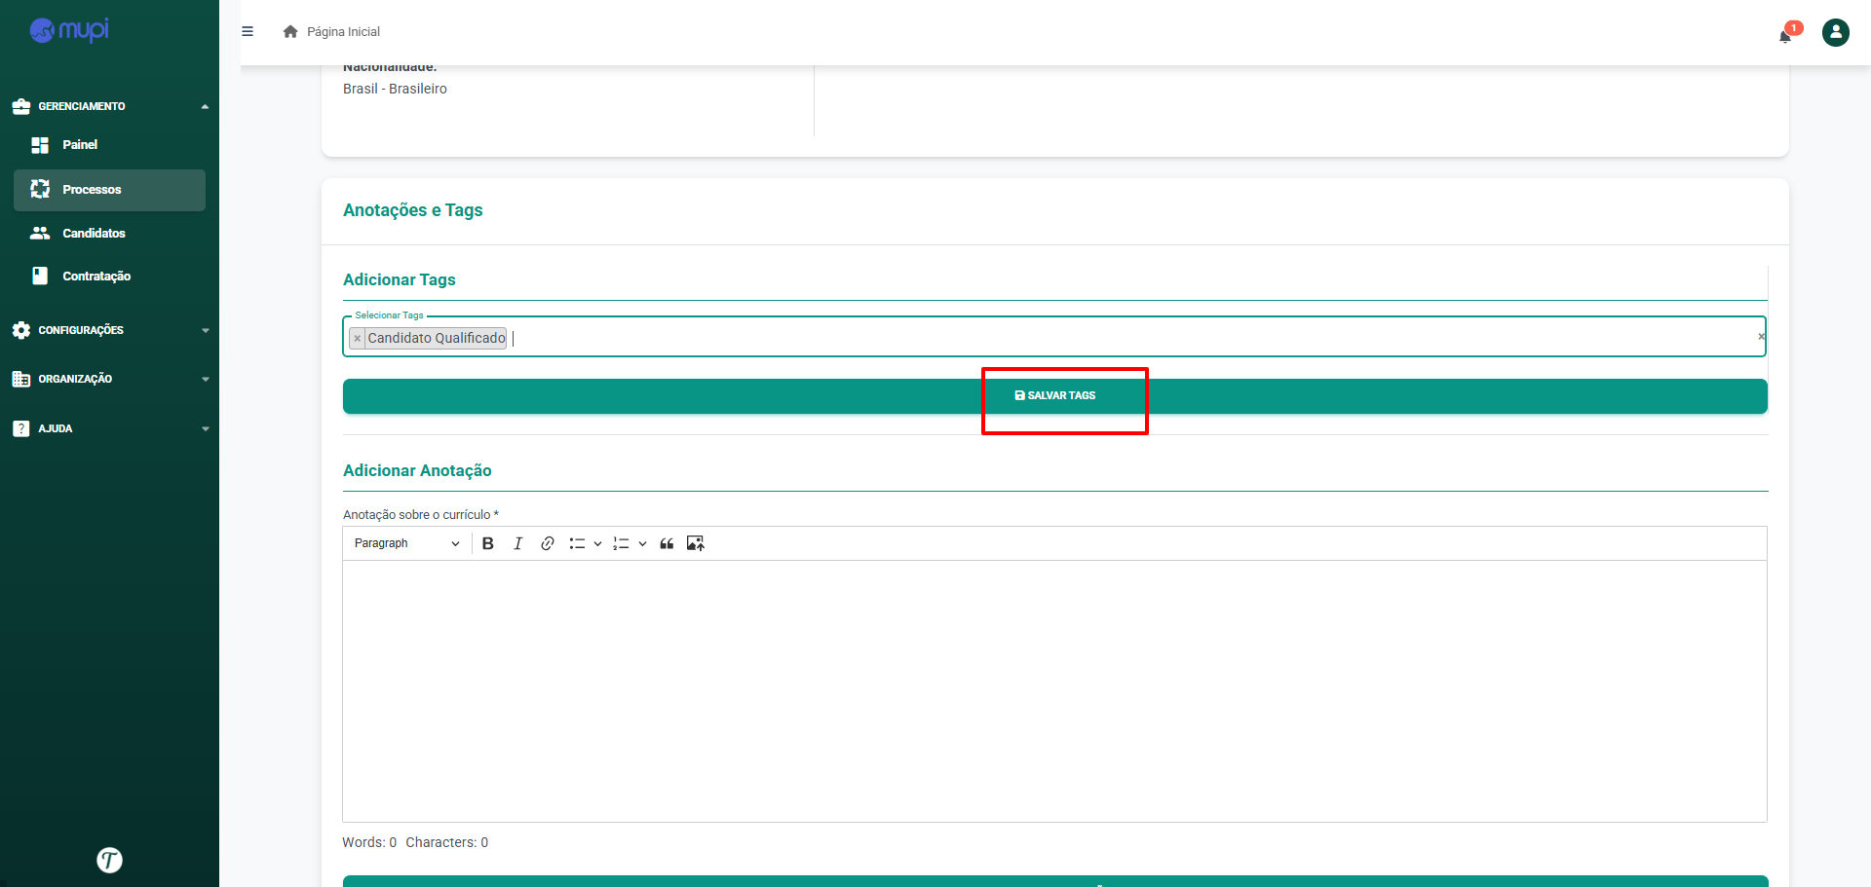Image resolution: width=1871 pixels, height=887 pixels.
Task: Open Contratação from the sidebar
Action: pyautogui.click(x=96, y=277)
